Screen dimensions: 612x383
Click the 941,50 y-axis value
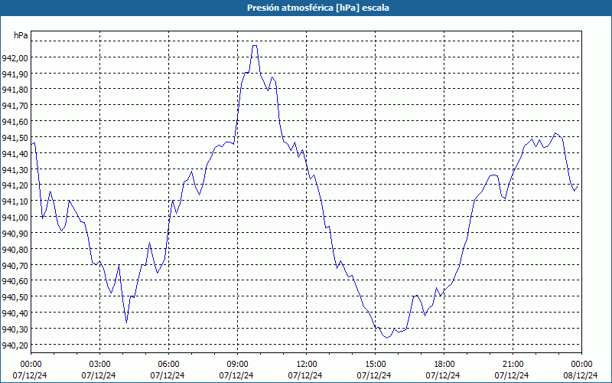tap(15, 138)
